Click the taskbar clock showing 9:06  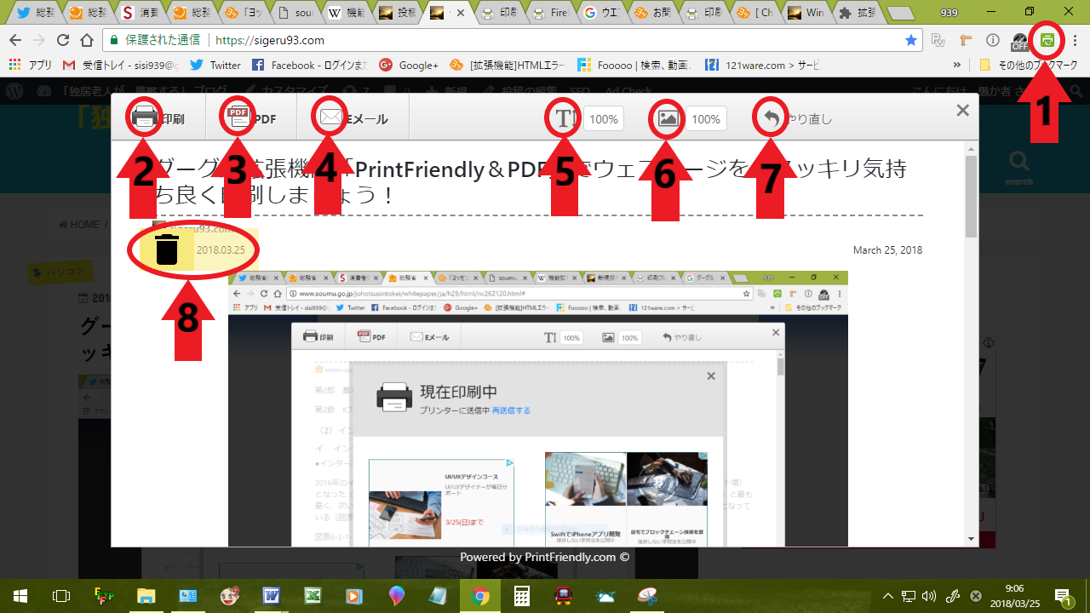point(1016,596)
